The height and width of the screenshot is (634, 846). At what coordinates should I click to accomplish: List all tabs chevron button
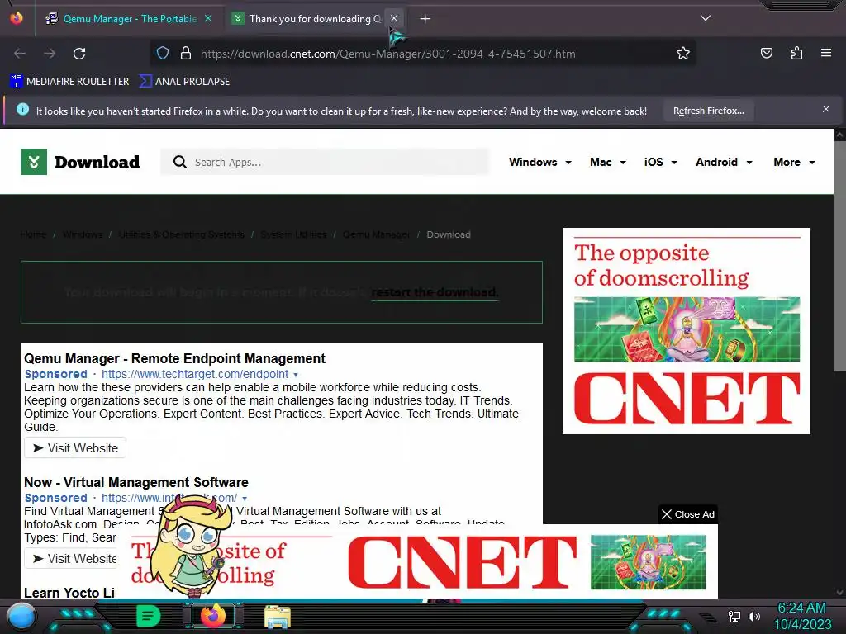[706, 18]
